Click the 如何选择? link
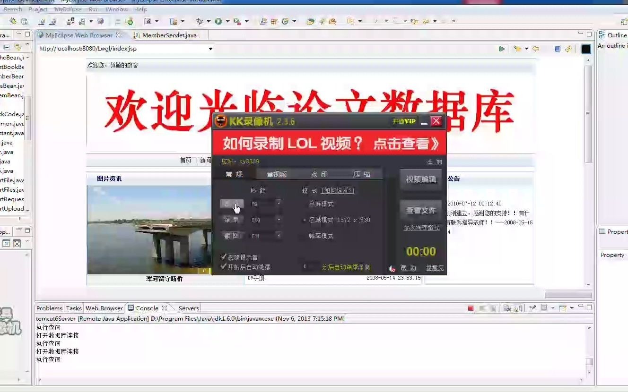The height and width of the screenshot is (392, 628). pos(338,190)
